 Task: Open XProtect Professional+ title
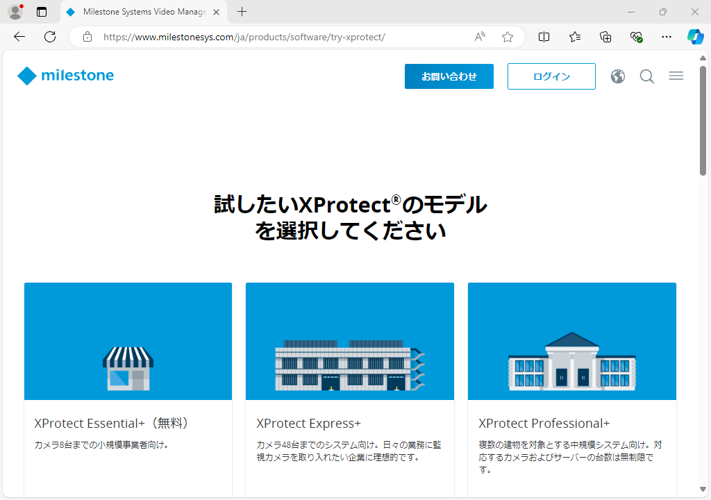544,424
